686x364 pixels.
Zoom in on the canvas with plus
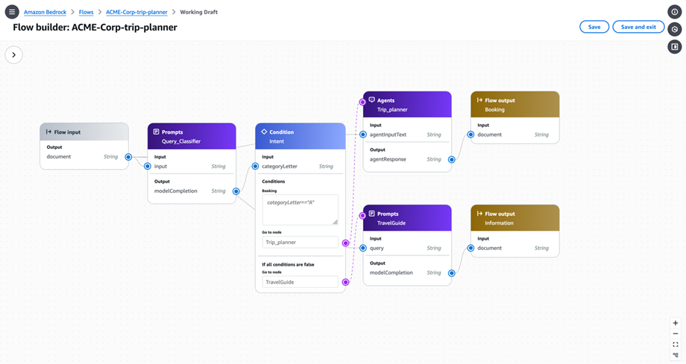pyautogui.click(x=676, y=323)
